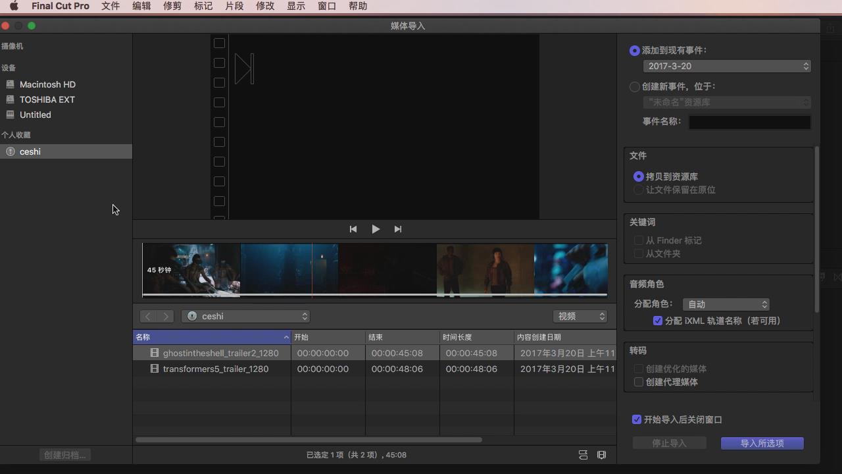The width and height of the screenshot is (842, 474).
Task: Open the 分配角色 自动 dropdown
Action: pyautogui.click(x=726, y=304)
